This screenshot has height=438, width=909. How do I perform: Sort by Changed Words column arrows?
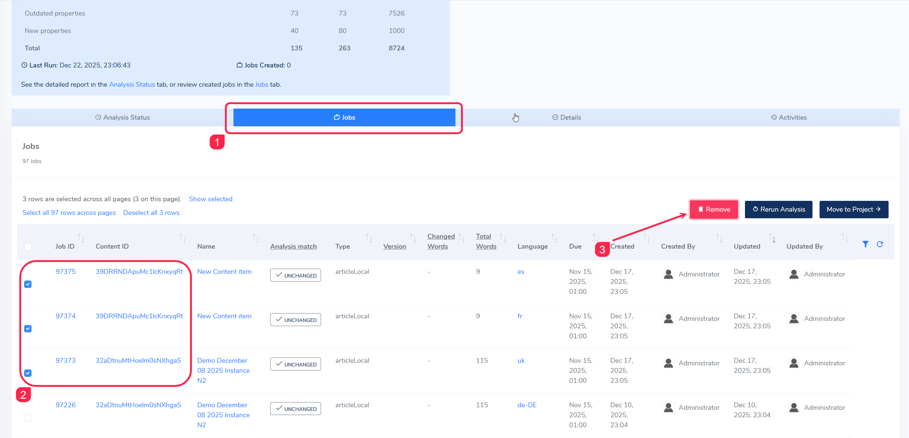461,238
